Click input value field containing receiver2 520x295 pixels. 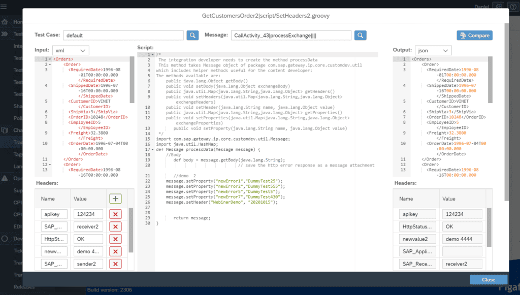coord(88,227)
